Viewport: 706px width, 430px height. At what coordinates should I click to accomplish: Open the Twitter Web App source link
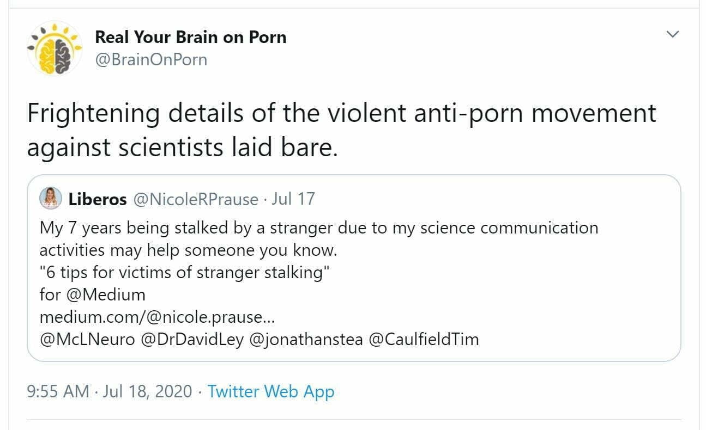tap(271, 391)
